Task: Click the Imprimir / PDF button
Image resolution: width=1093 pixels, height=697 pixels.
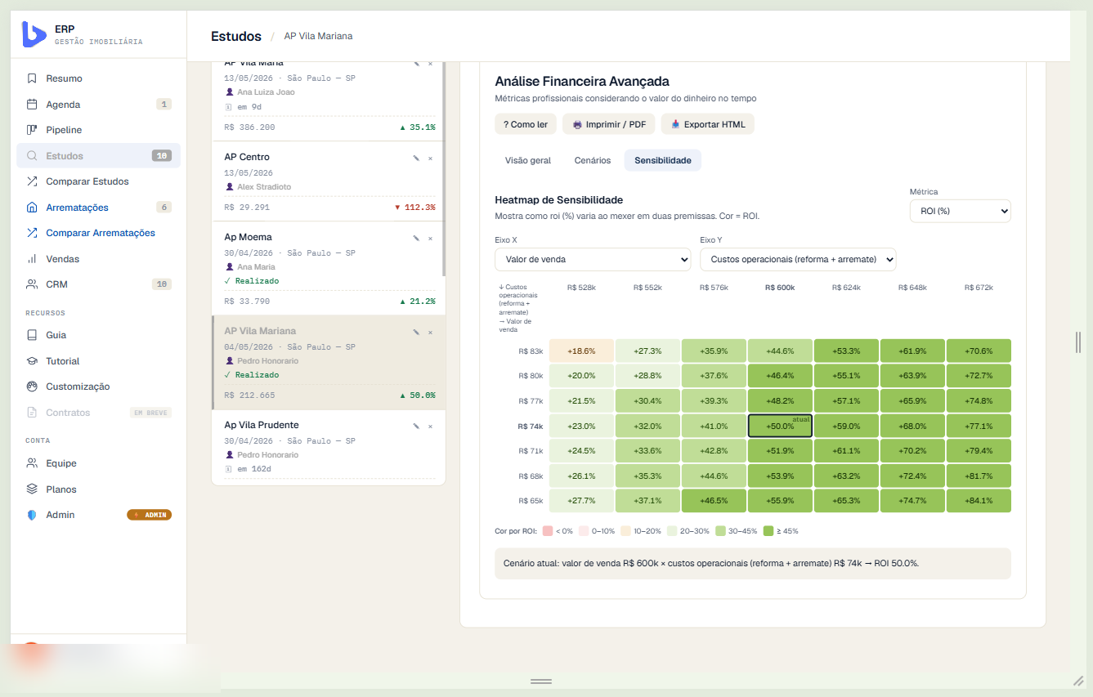Action: pos(609,124)
